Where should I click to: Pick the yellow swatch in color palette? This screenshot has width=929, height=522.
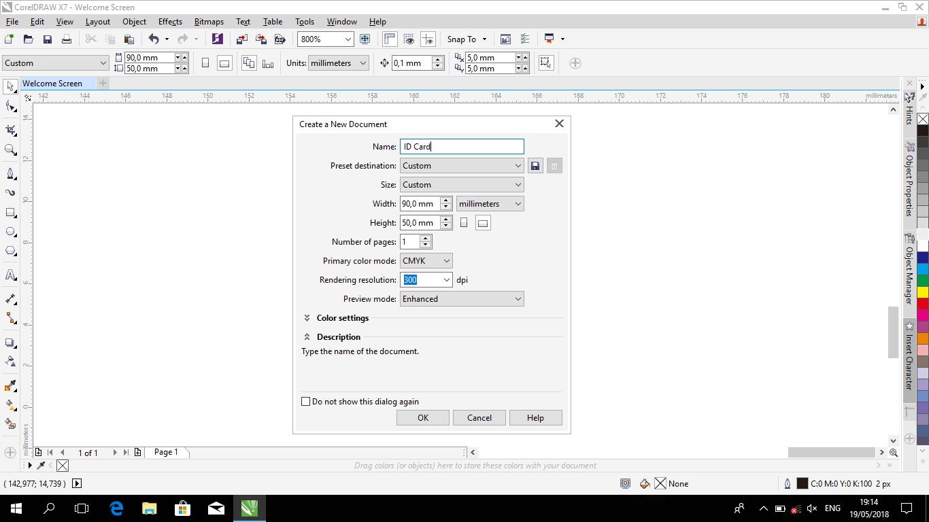(923, 292)
